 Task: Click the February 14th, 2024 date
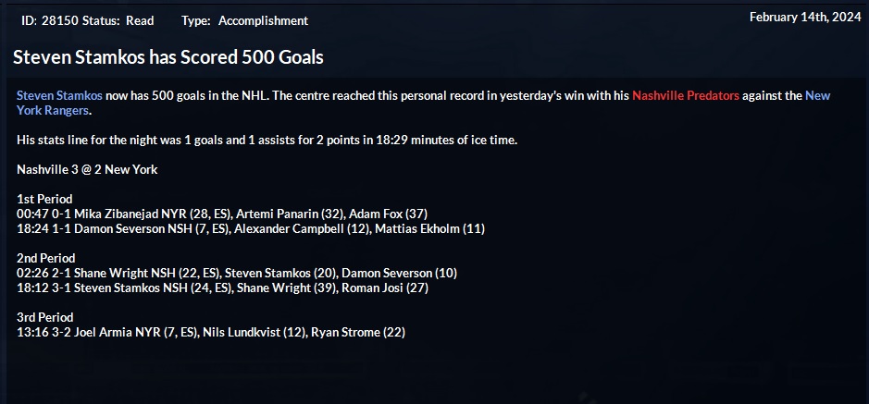(x=804, y=17)
